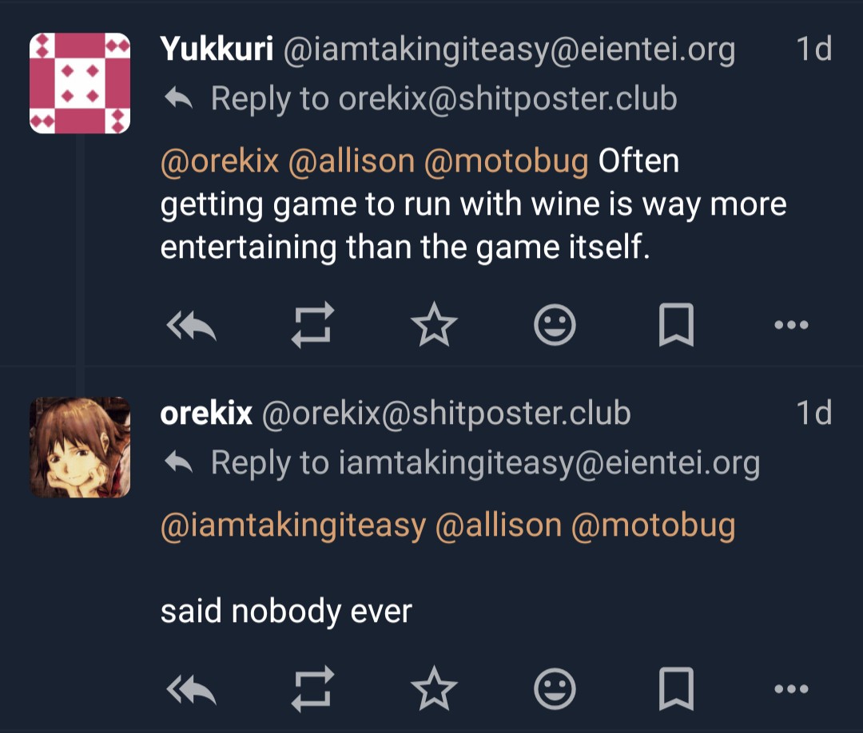Reply to orekix's "said nobody ever" post
The height and width of the screenshot is (733, 863).
pyautogui.click(x=192, y=688)
